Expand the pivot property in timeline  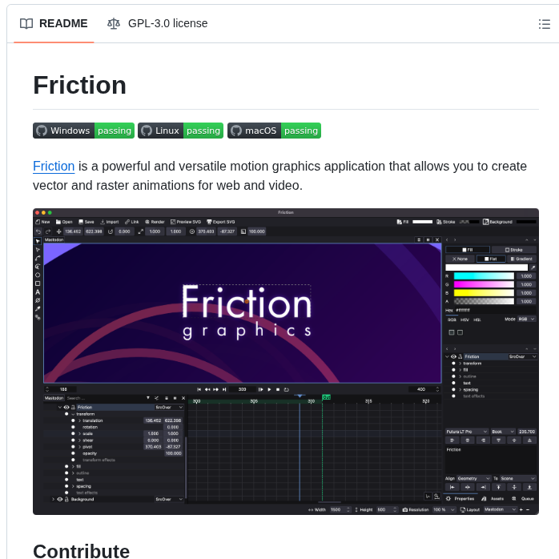click(x=79, y=447)
